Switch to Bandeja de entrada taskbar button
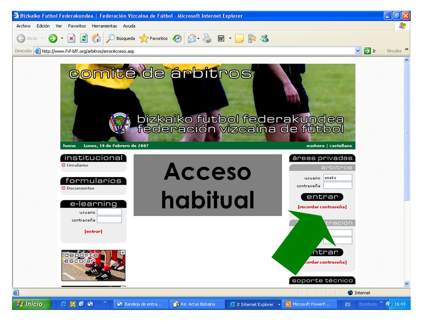Viewport: 429px width, 322px height. [x=140, y=304]
